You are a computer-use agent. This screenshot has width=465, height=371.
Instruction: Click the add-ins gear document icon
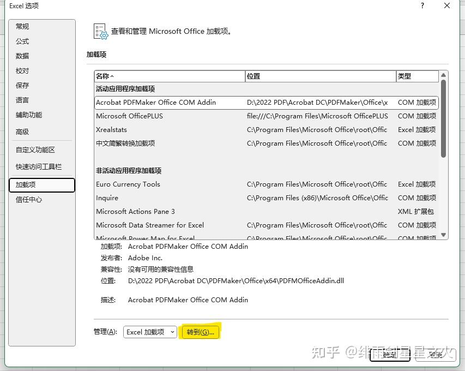[101, 32]
